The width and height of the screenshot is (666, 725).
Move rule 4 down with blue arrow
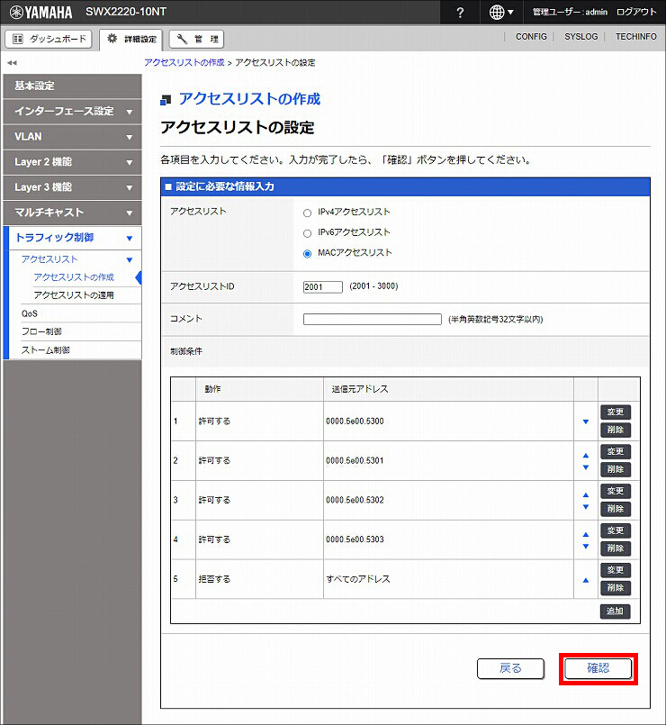[x=586, y=546]
